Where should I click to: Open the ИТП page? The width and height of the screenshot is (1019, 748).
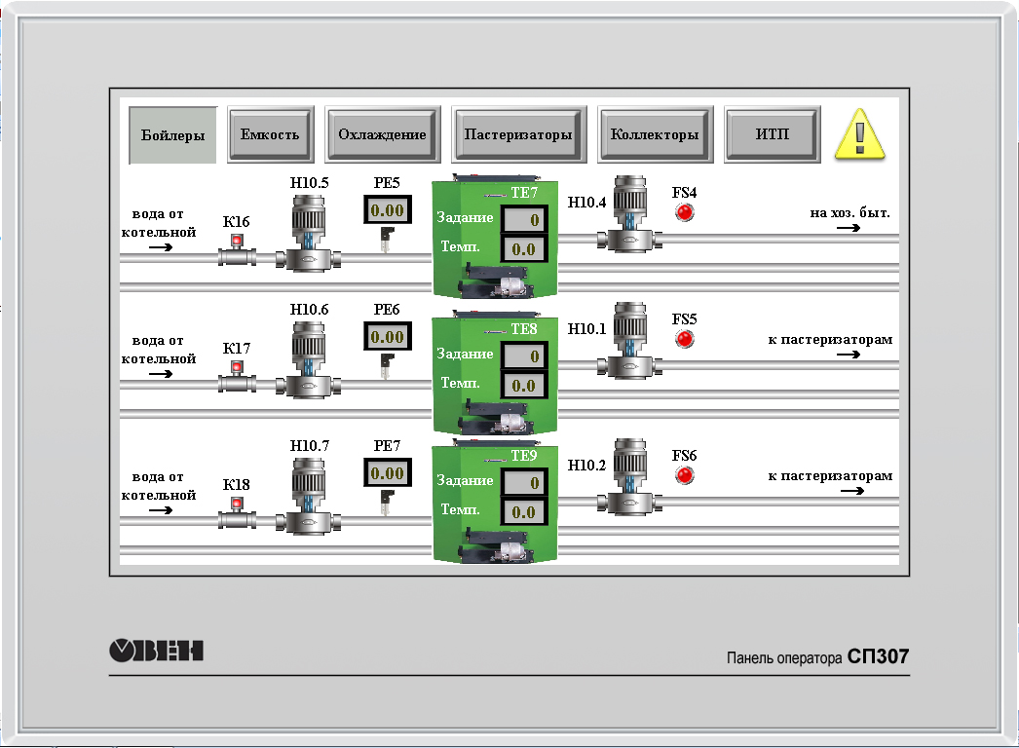[773, 134]
